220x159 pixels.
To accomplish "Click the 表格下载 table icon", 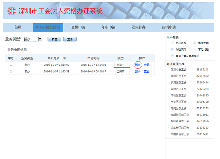I will click(172, 56).
